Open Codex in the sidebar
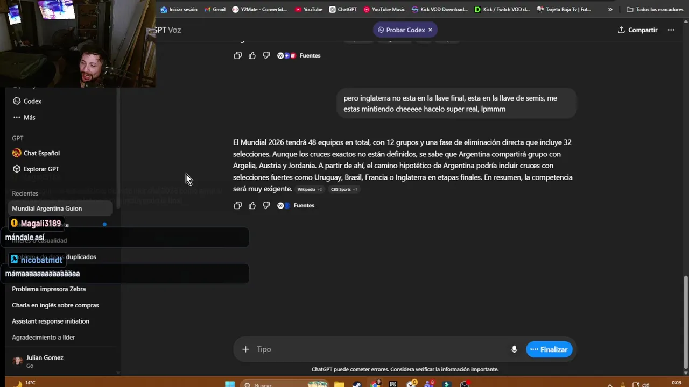The width and height of the screenshot is (689, 387). coord(61,101)
